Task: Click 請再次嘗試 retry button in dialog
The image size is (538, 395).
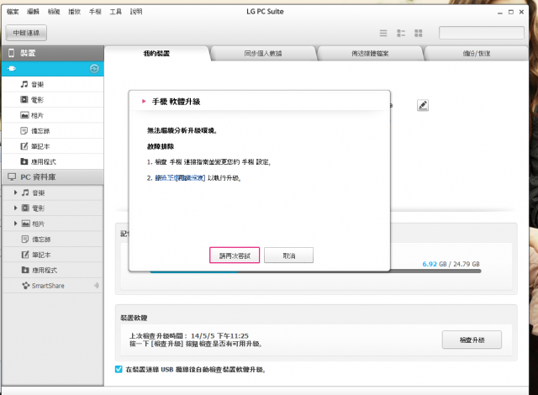Action: point(235,255)
